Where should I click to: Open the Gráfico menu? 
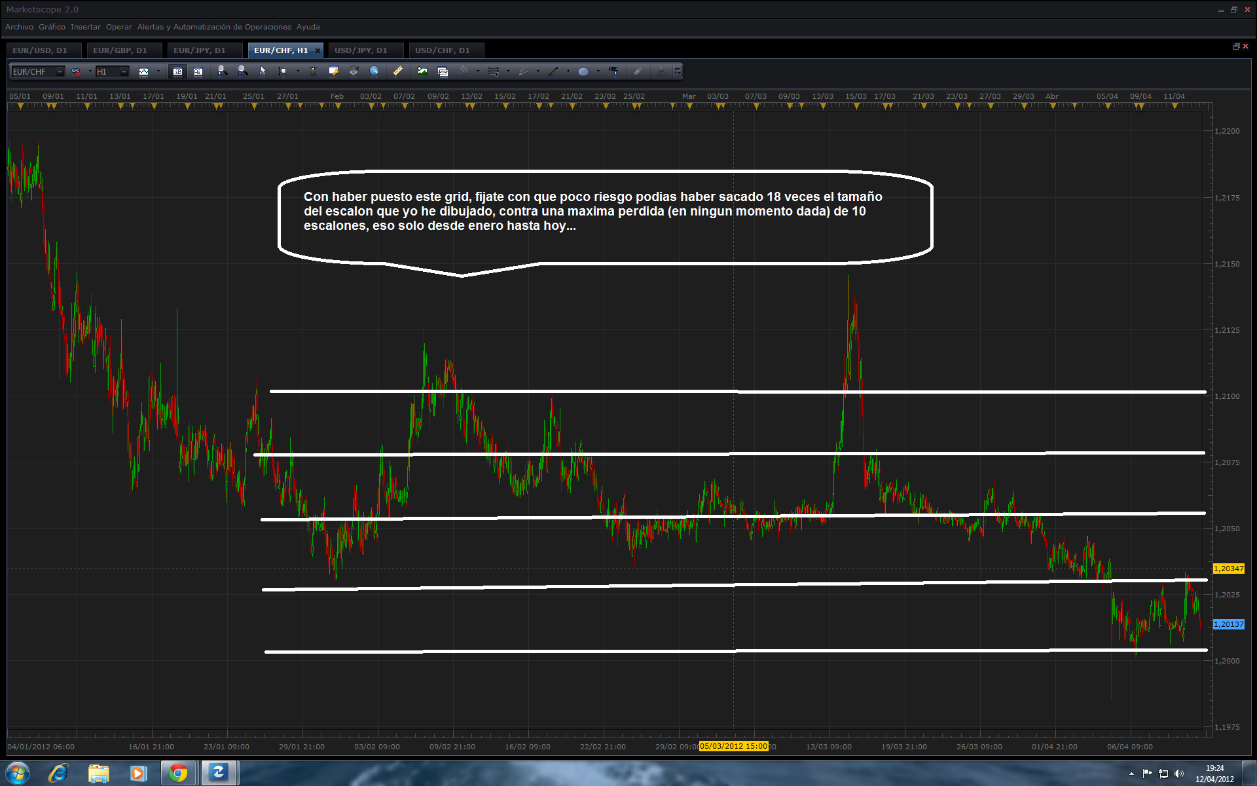pyautogui.click(x=52, y=27)
